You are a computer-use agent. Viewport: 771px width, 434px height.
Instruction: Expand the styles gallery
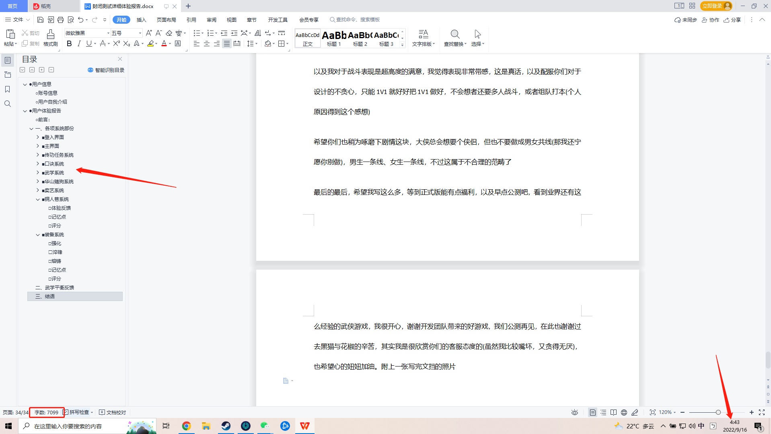point(403,45)
